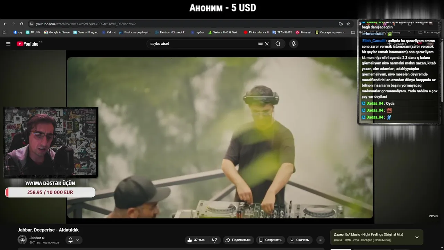The image size is (444, 250).
Task: Open the Pinterest bookmark
Action: [304, 32]
